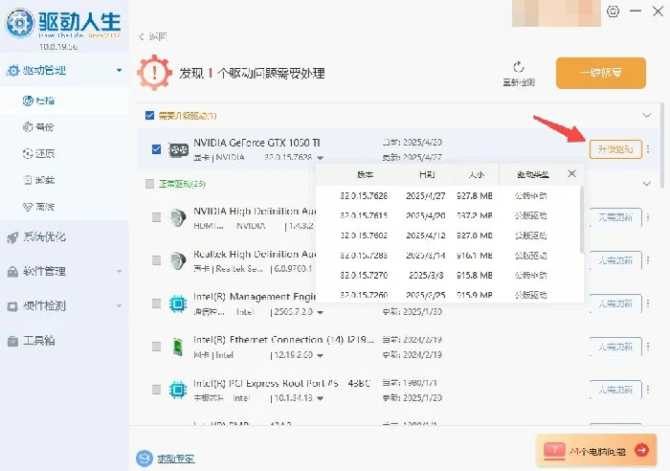Click the version popup scrollbar

pos(582,219)
